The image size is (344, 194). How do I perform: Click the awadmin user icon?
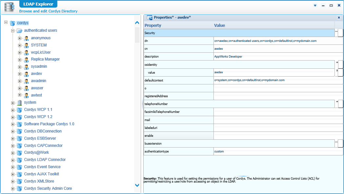[x=26, y=81]
